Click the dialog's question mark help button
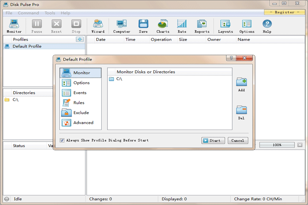 [231, 58]
